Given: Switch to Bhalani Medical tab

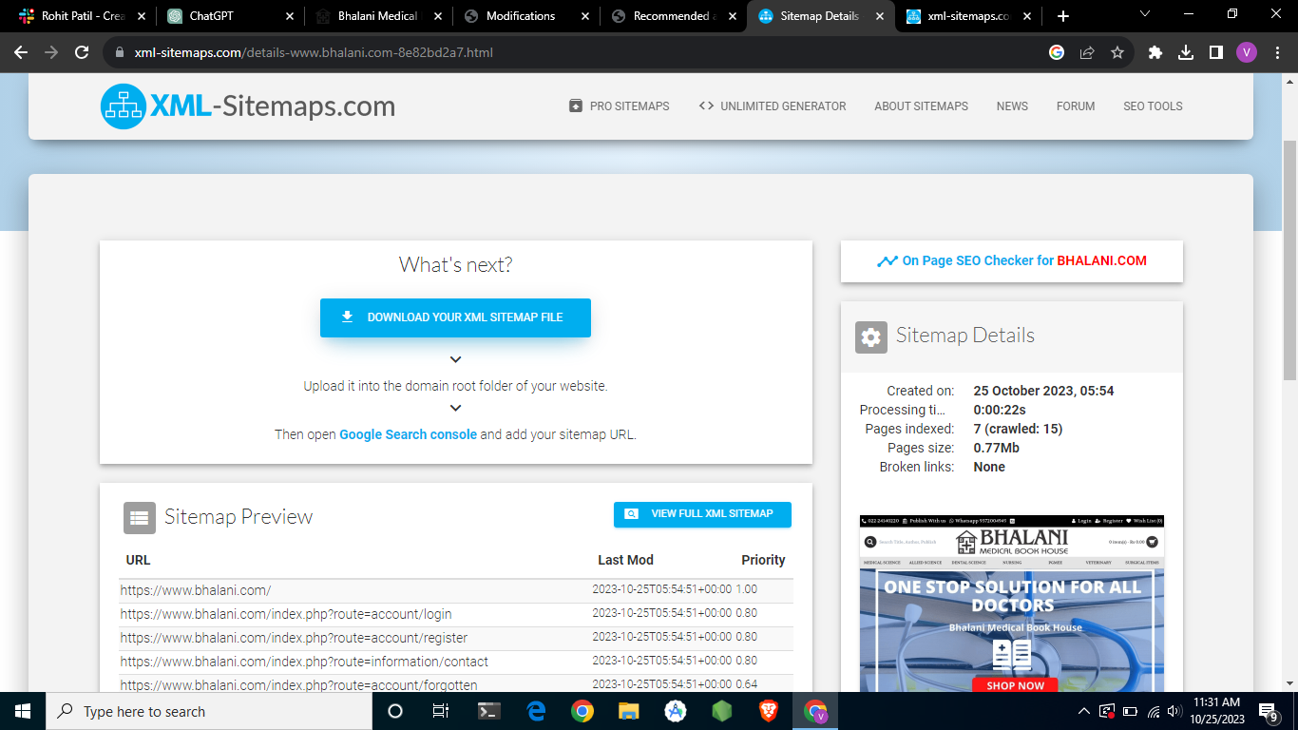Looking at the screenshot, I should pos(377,16).
